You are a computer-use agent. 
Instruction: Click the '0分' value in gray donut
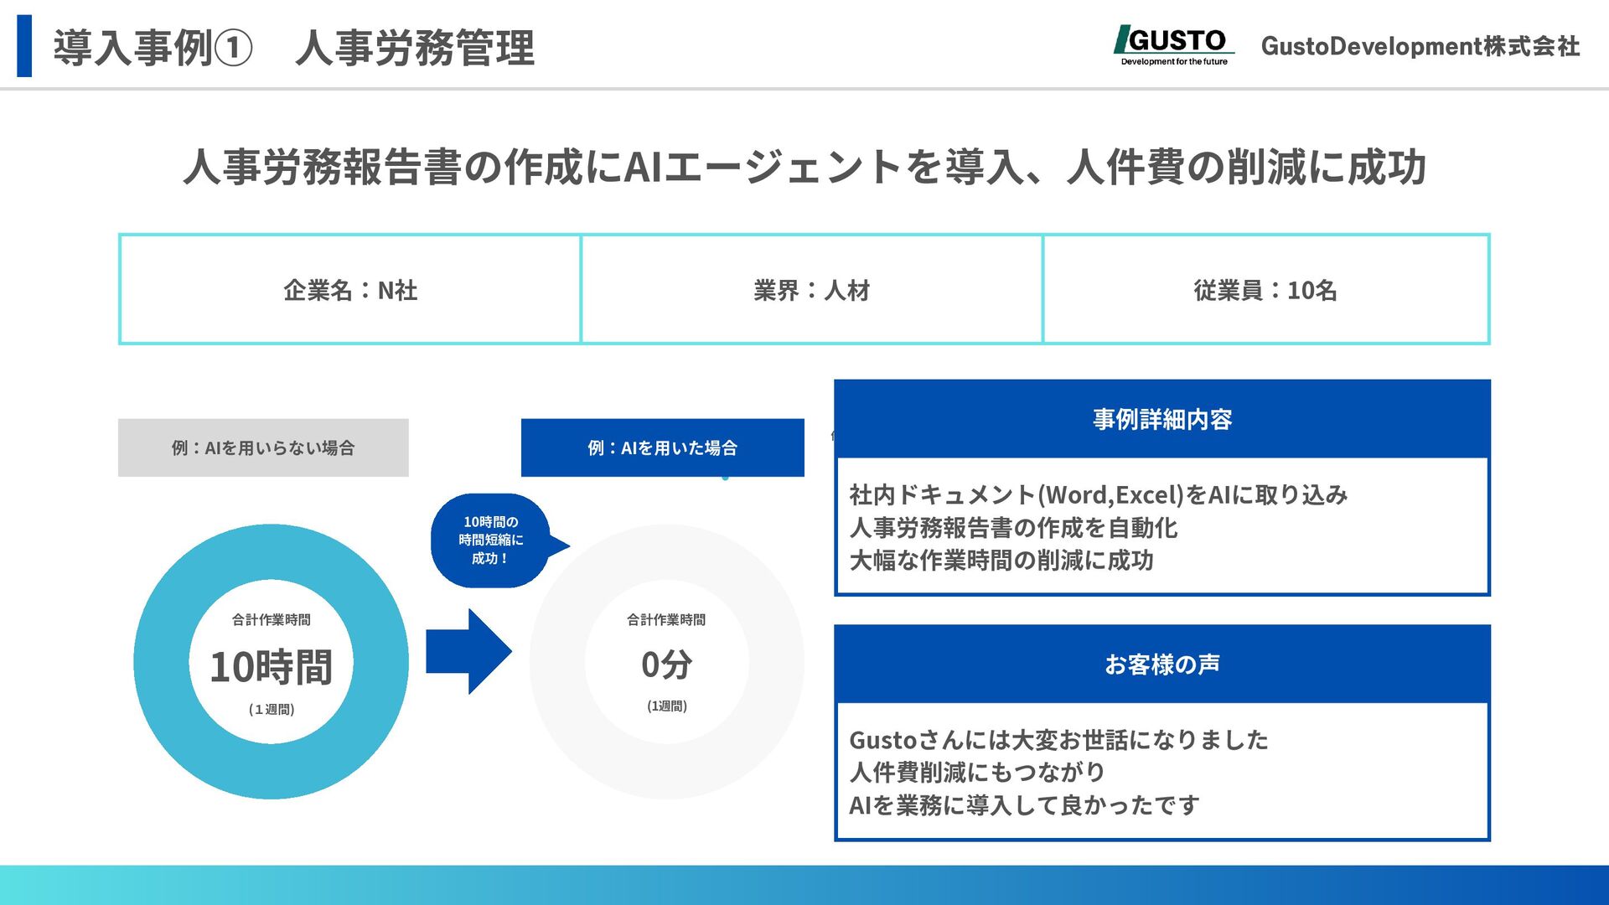666,665
